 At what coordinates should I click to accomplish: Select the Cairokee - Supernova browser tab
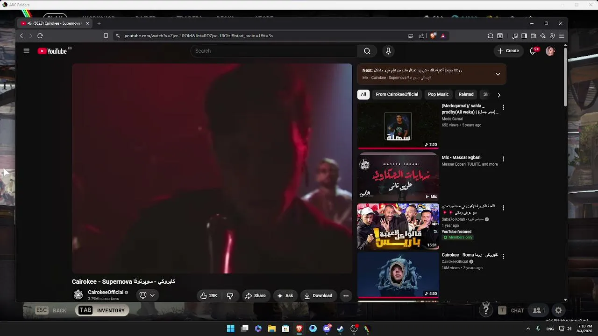pyautogui.click(x=55, y=23)
